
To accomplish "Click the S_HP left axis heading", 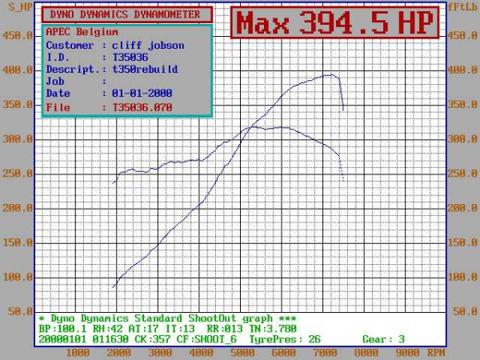I will click(x=14, y=6).
